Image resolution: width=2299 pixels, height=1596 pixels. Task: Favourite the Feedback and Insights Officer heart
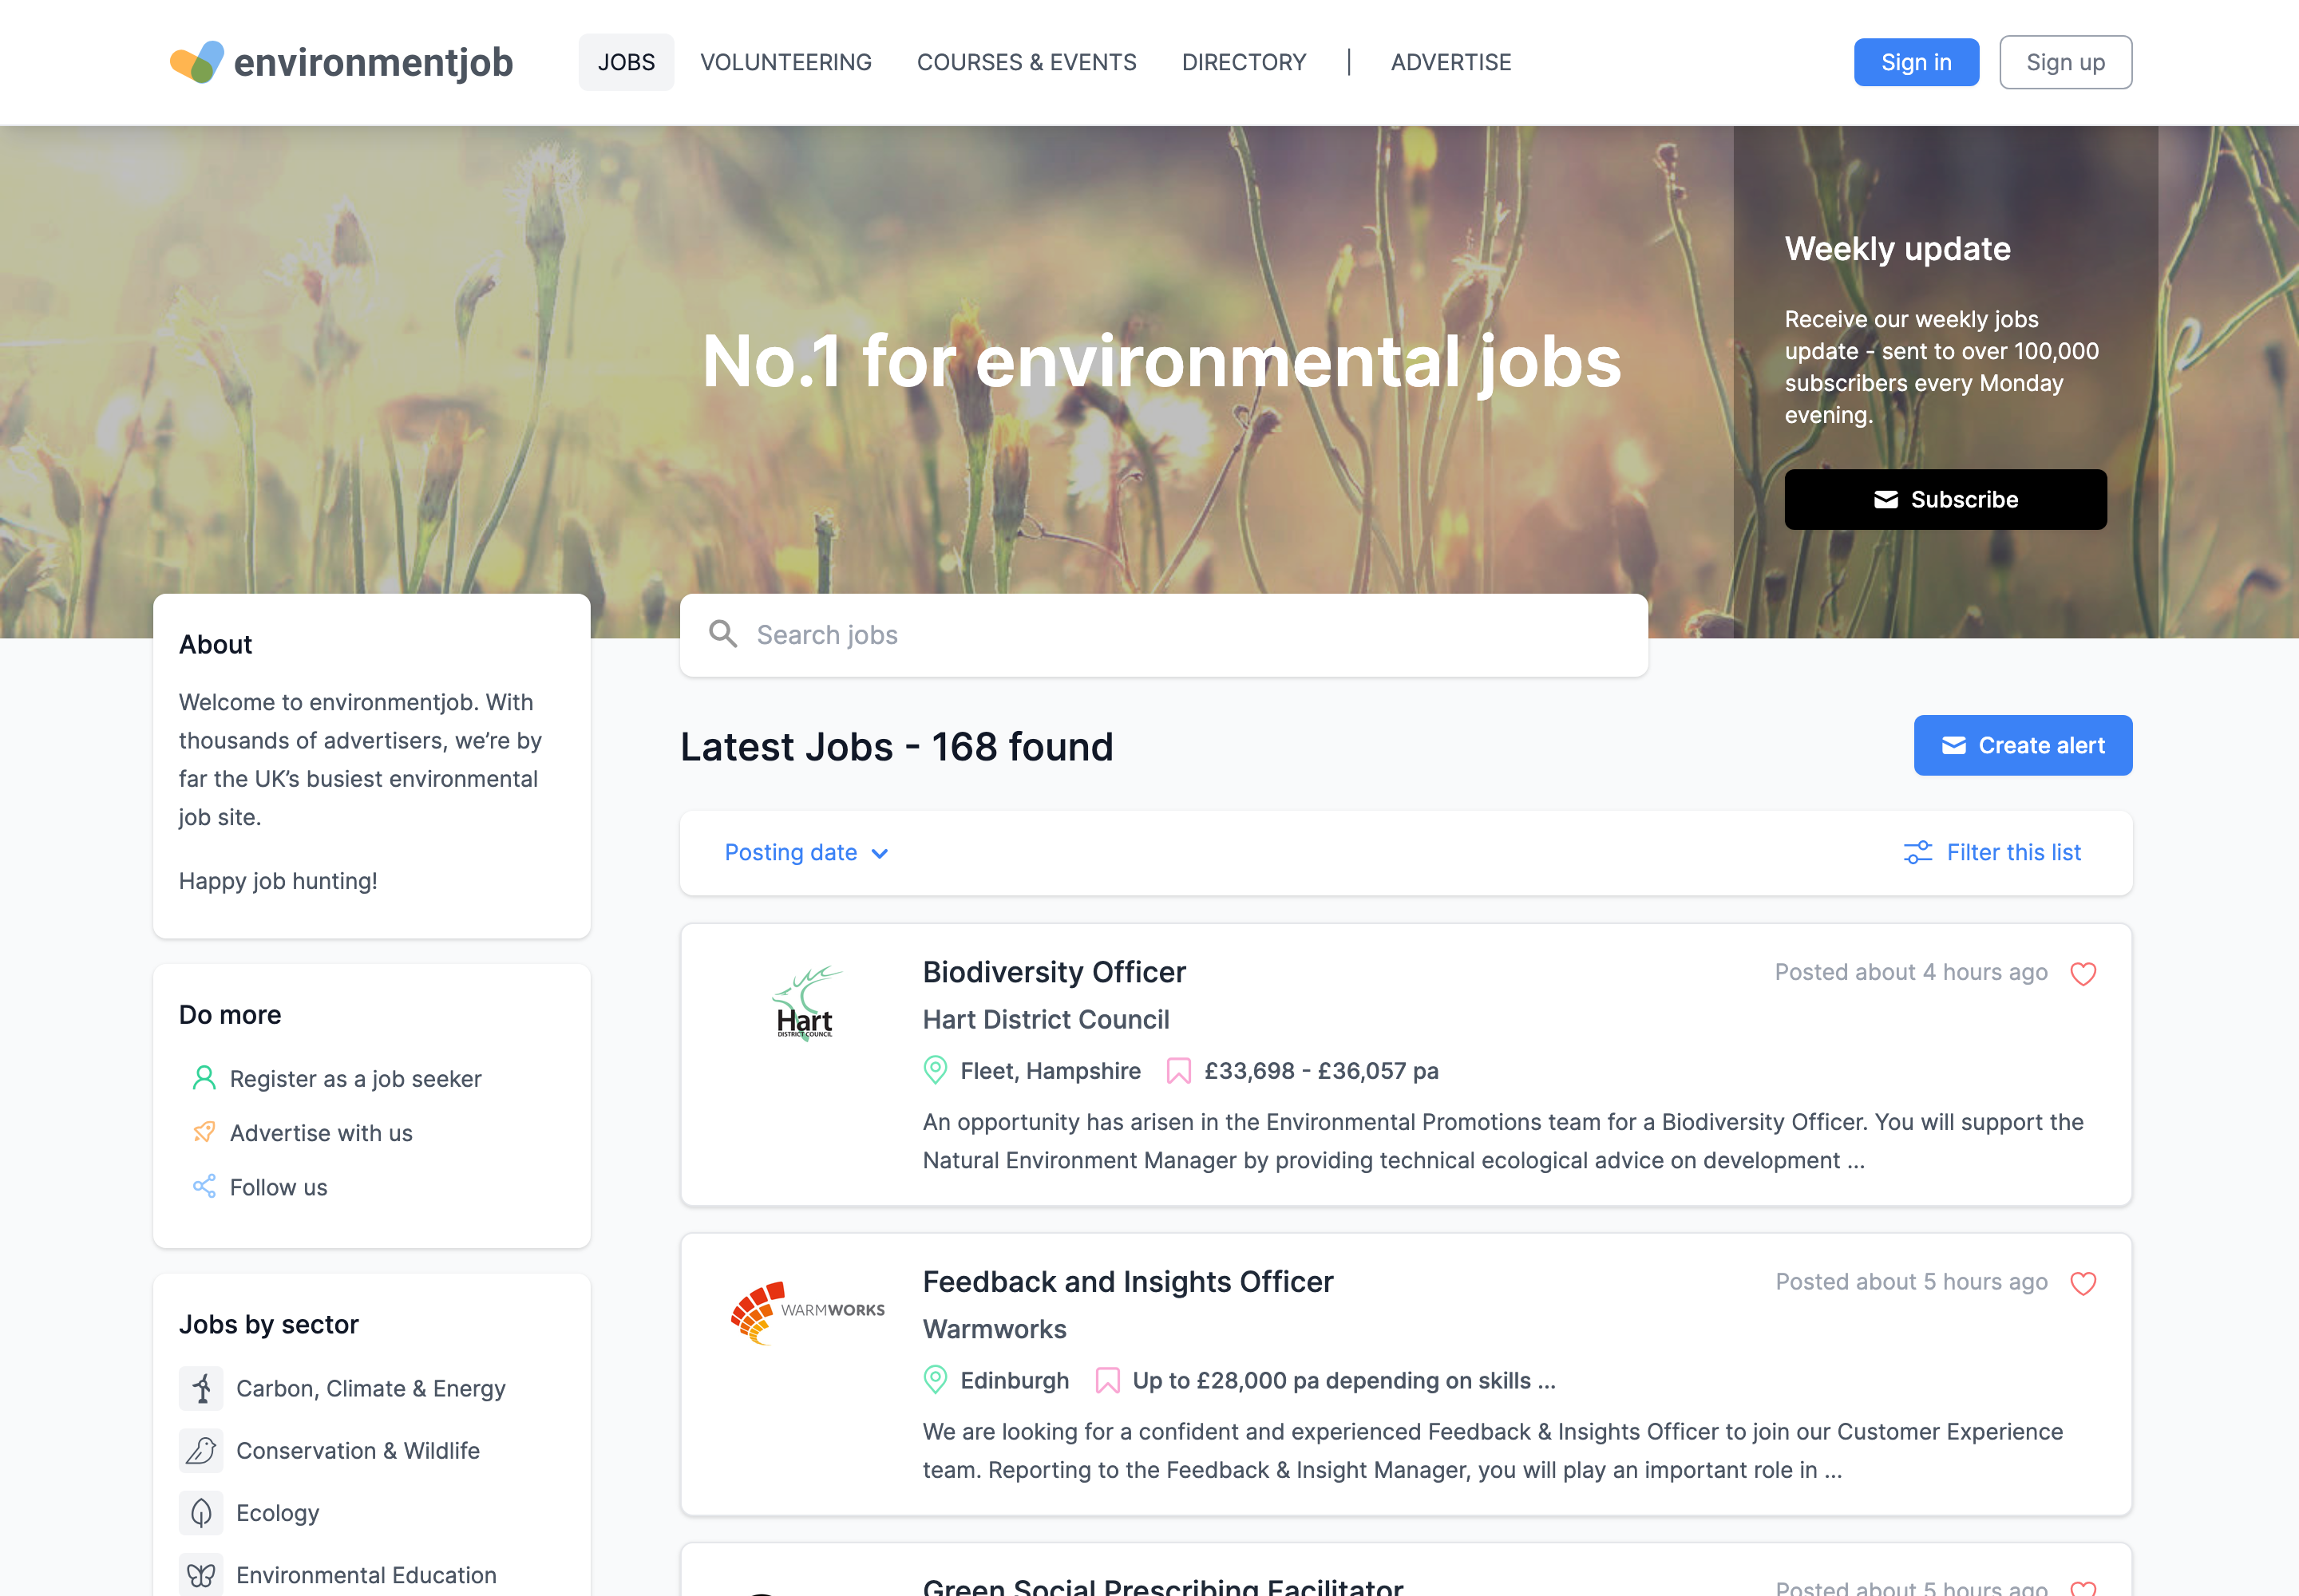point(2082,1283)
